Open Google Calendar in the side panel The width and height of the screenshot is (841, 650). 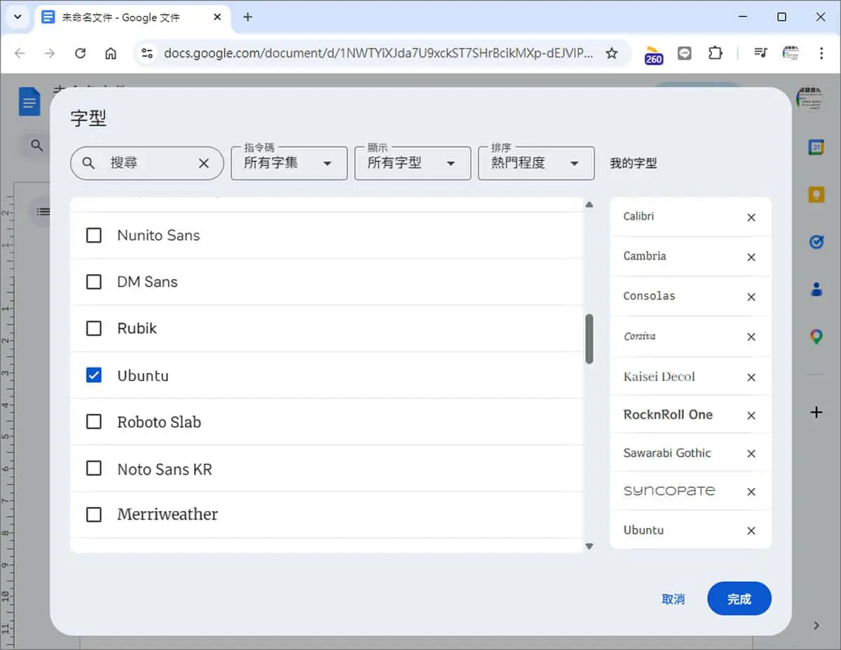[x=816, y=147]
